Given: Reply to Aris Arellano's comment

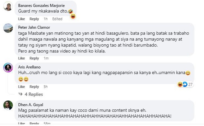Looking at the screenshot, I should pos(34,87).
